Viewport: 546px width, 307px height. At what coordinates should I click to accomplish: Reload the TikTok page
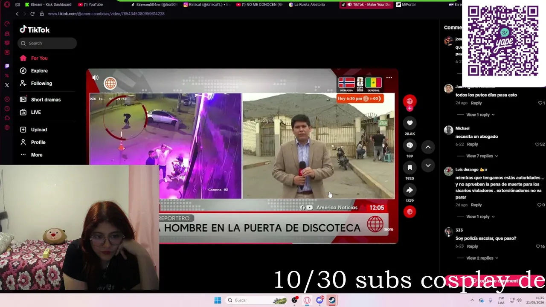tap(32, 14)
